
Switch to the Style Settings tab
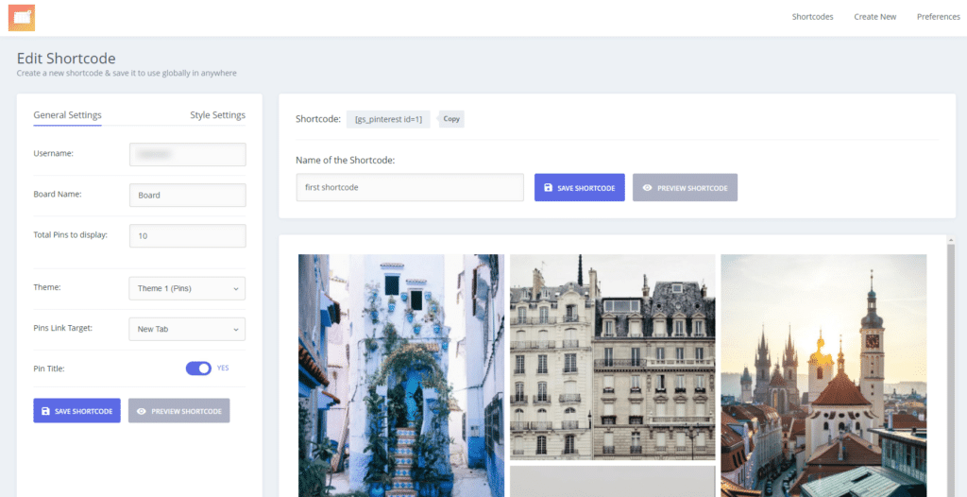pyautogui.click(x=218, y=115)
